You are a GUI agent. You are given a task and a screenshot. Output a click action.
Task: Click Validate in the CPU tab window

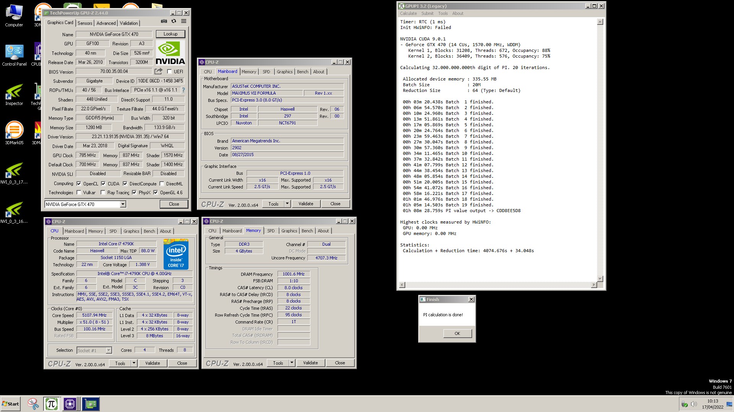pos(153,363)
